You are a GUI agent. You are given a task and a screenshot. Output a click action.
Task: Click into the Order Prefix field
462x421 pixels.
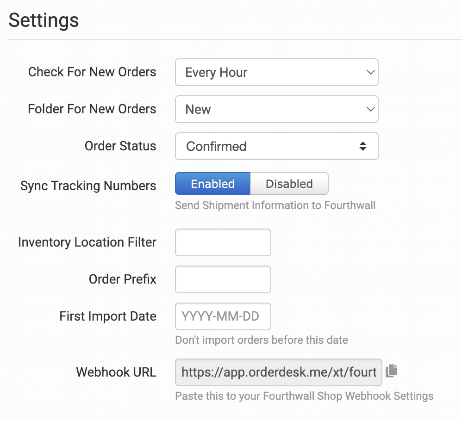tap(223, 279)
